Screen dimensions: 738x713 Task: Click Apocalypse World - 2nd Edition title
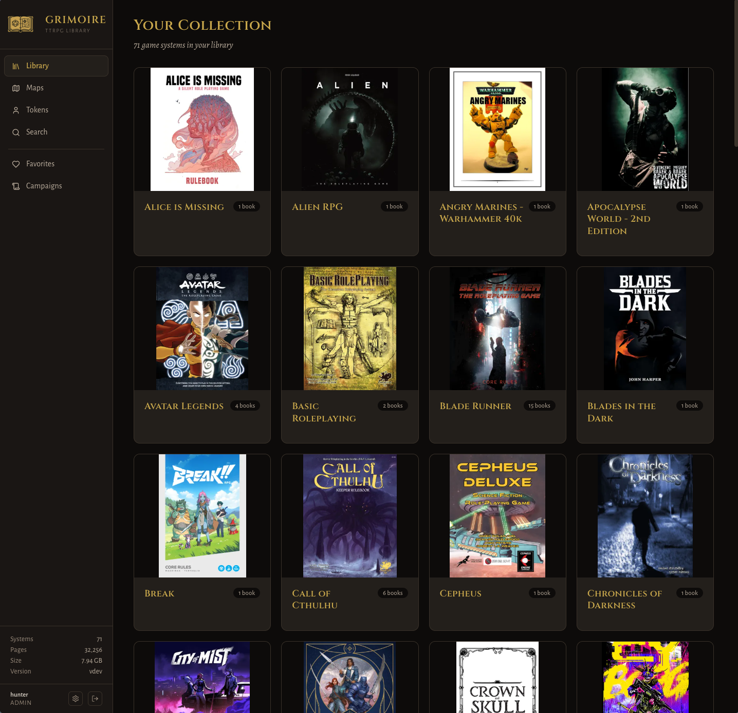point(619,219)
